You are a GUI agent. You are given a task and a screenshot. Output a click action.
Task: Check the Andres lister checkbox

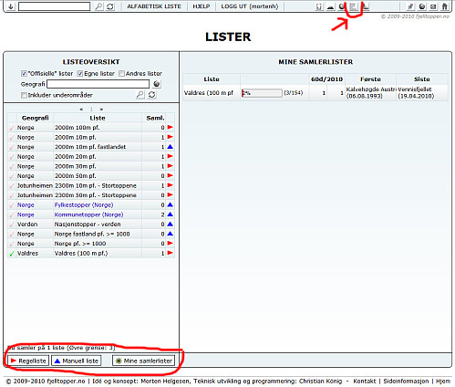[x=121, y=74]
